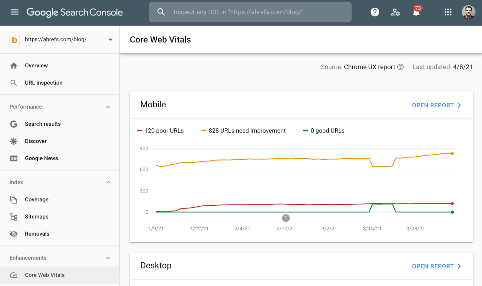The height and width of the screenshot is (286, 482).
Task: Collapse the Enhancements section
Action: (108, 258)
